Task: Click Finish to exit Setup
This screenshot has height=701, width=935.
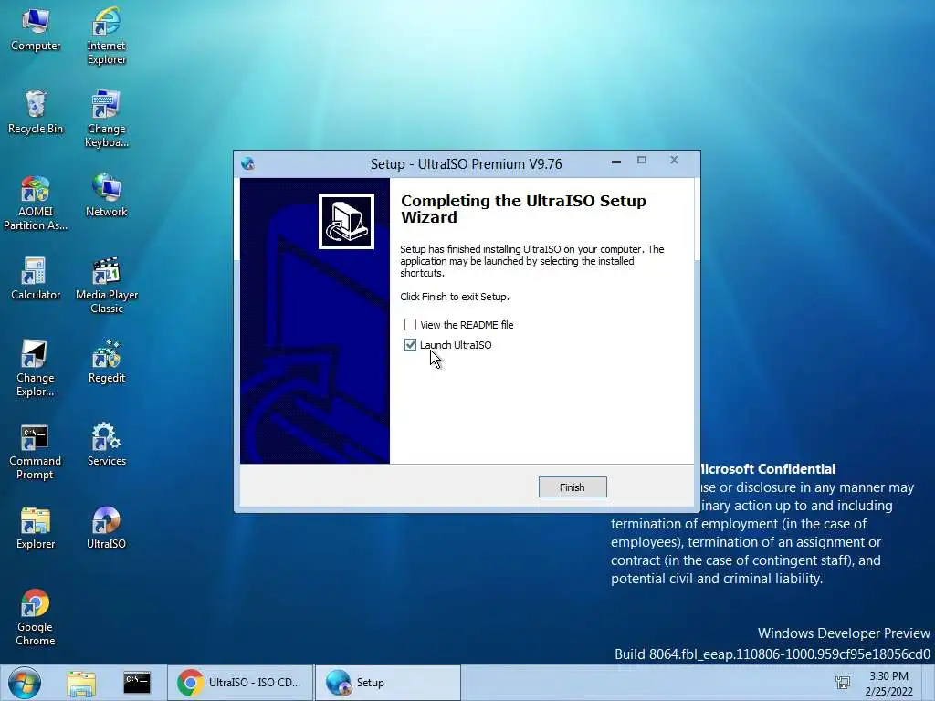Action: pos(573,487)
